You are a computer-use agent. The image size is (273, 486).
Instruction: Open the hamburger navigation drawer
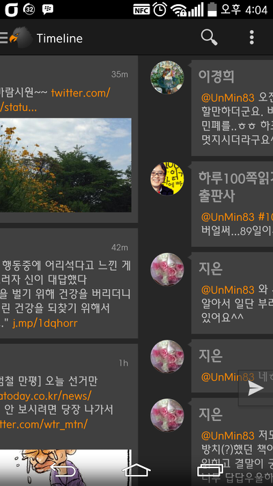pos(3,38)
